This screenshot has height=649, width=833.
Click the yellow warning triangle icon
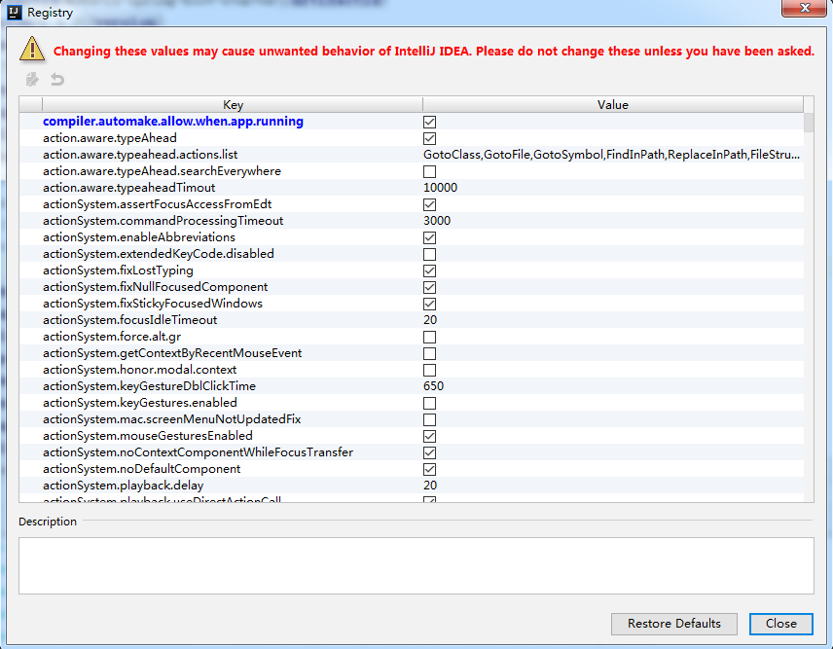coord(32,49)
